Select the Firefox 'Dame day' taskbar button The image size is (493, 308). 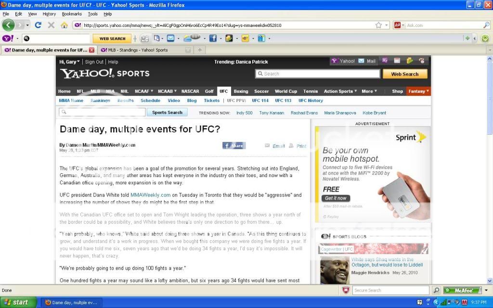[72, 303]
